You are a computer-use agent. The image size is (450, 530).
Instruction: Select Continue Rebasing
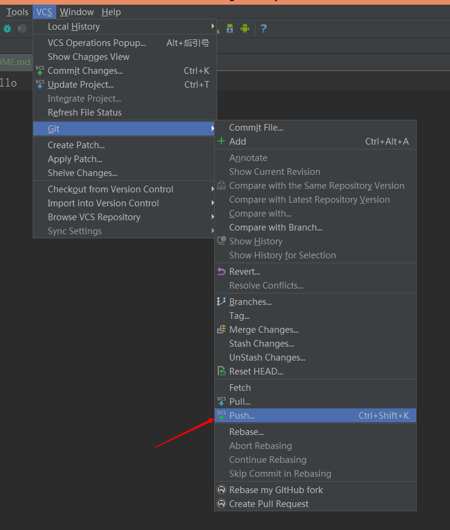coord(315,459)
